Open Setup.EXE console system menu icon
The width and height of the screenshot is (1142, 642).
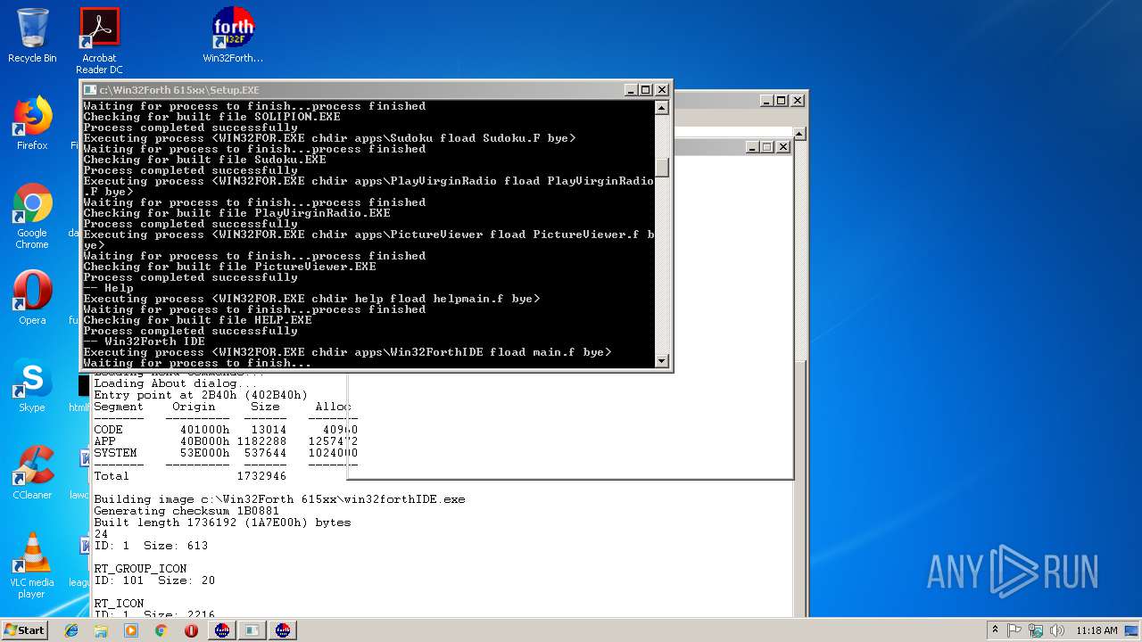[x=89, y=90]
